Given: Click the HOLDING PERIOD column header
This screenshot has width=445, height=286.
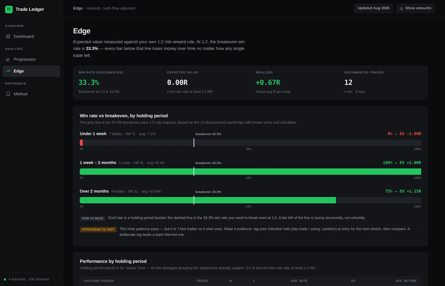Looking at the screenshot, I should pyautogui.click(x=99, y=281).
